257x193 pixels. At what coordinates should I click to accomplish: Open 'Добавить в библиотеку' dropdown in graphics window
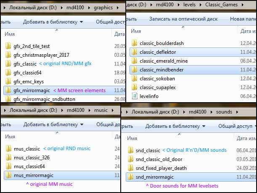(53, 22)
